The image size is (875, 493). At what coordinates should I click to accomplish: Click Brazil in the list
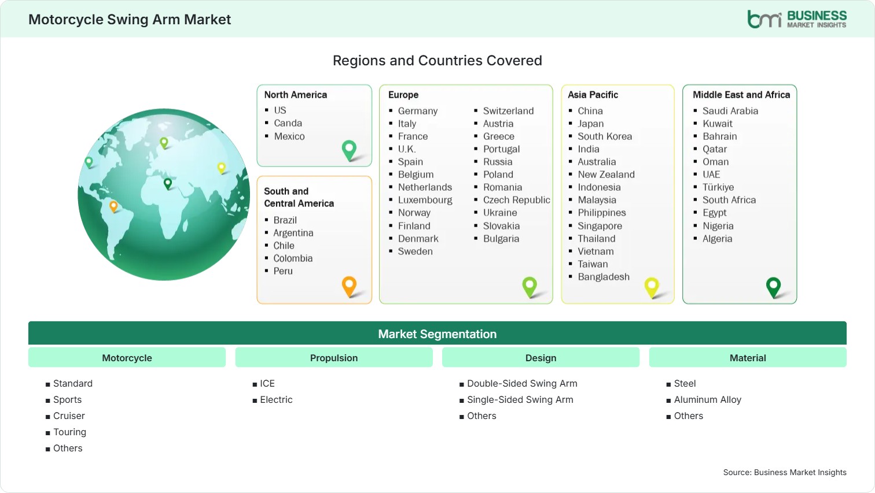285,220
